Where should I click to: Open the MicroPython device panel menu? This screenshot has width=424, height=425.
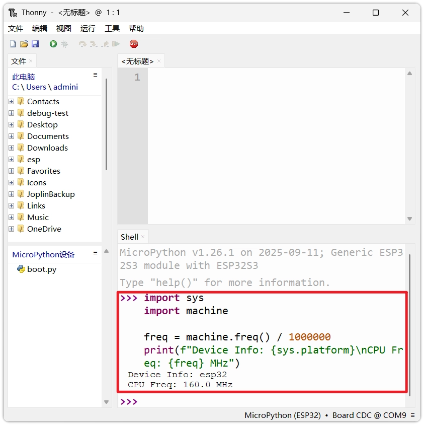coord(95,252)
